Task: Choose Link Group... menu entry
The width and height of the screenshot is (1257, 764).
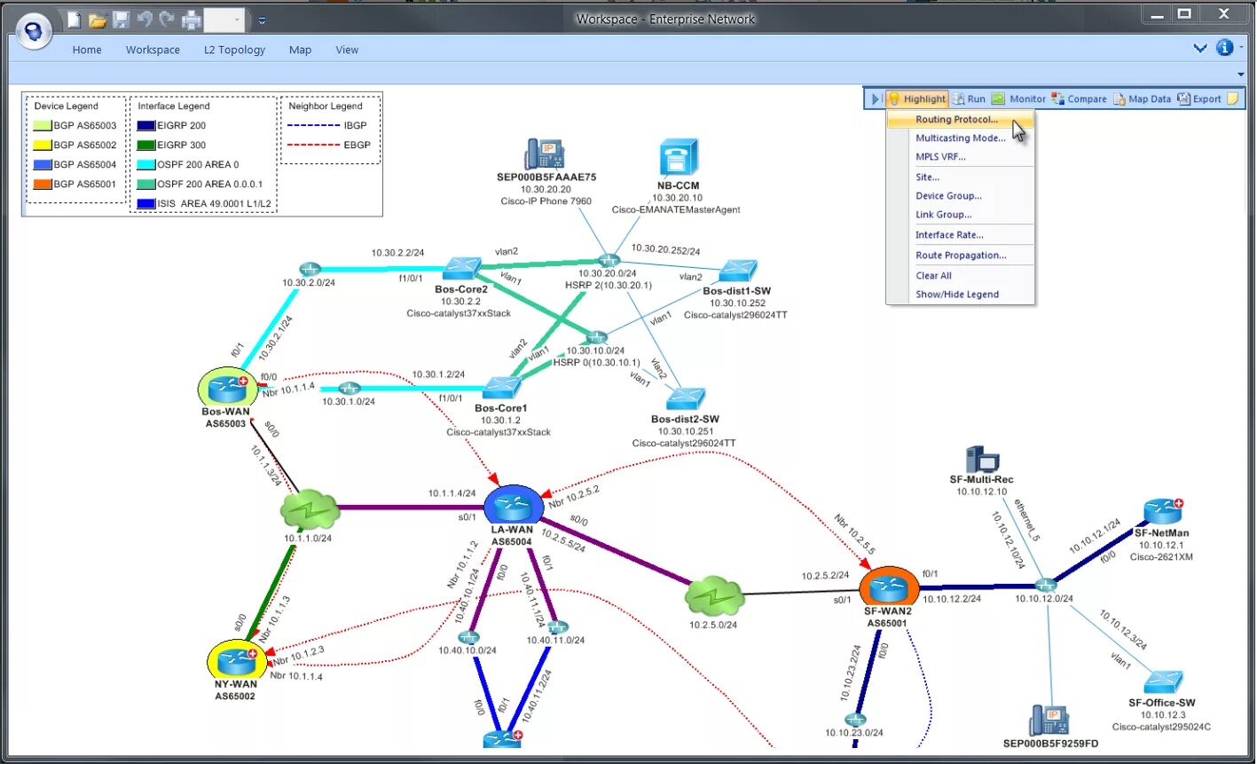Action: (x=961, y=214)
